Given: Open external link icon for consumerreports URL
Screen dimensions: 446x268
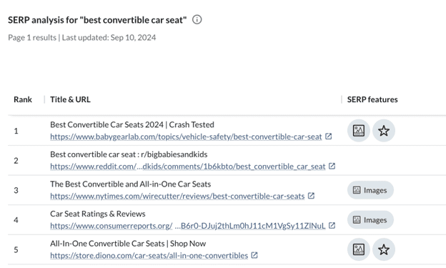Looking at the screenshot, I should (x=332, y=225).
